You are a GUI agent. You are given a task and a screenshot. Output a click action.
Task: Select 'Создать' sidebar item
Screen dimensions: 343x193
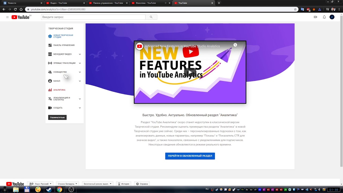55,108
